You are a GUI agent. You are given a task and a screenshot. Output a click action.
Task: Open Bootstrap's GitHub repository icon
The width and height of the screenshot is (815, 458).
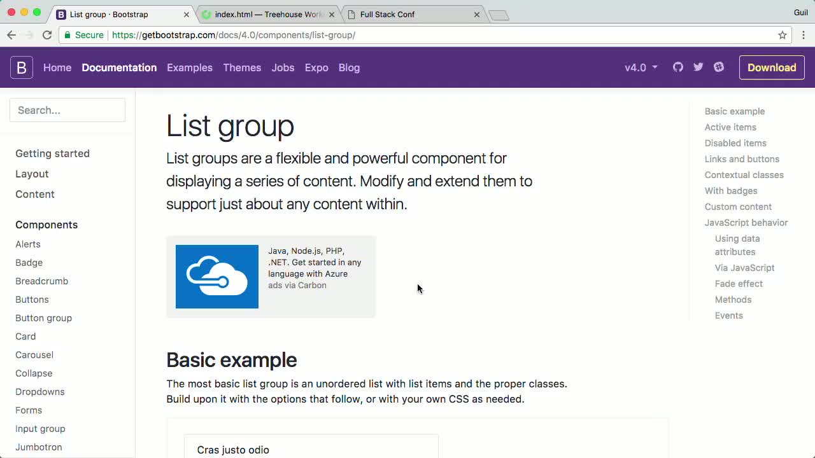coord(677,67)
